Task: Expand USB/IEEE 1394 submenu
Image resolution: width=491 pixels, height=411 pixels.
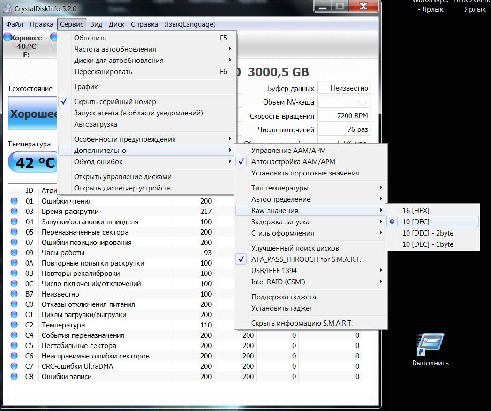Action: click(x=310, y=271)
